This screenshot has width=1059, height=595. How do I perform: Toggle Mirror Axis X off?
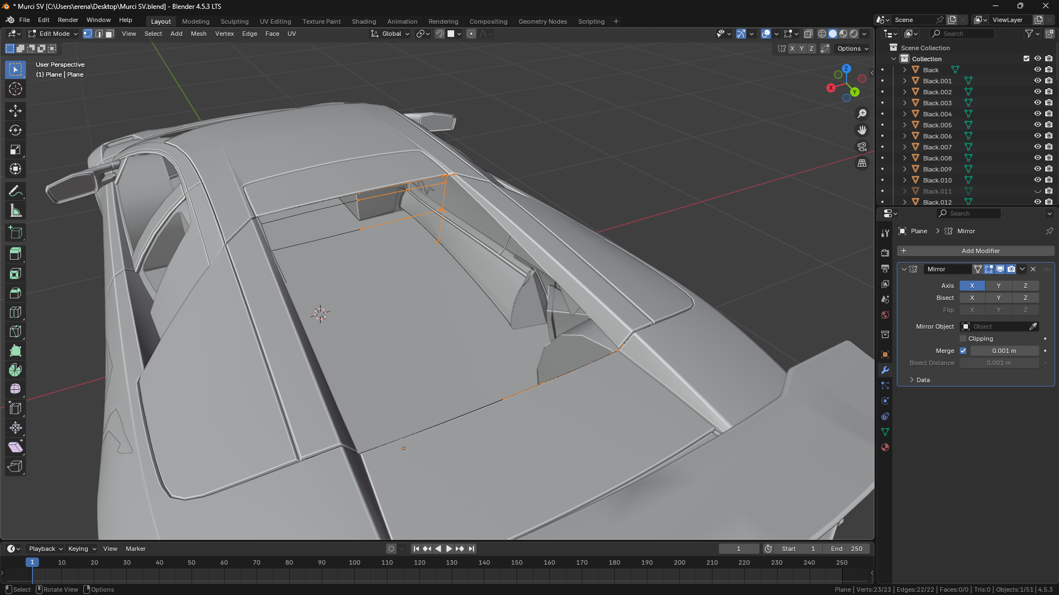pyautogui.click(x=972, y=286)
